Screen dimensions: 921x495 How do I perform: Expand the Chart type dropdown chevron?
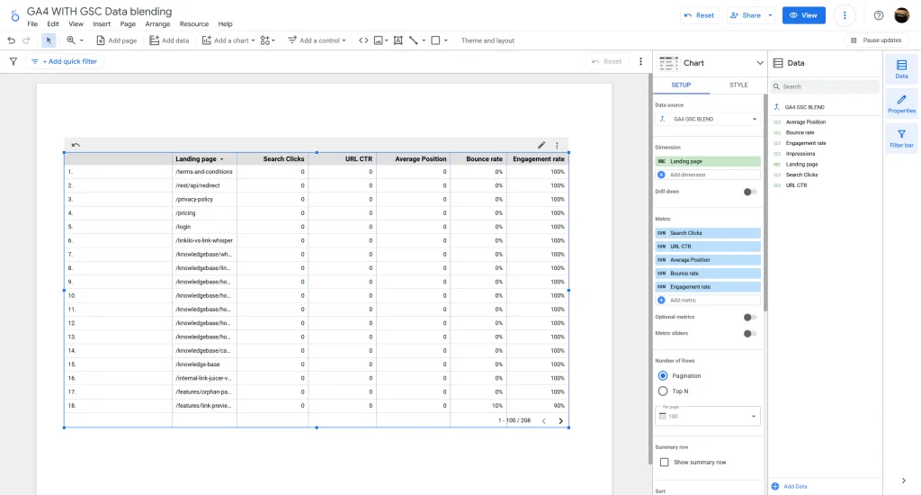pos(759,63)
